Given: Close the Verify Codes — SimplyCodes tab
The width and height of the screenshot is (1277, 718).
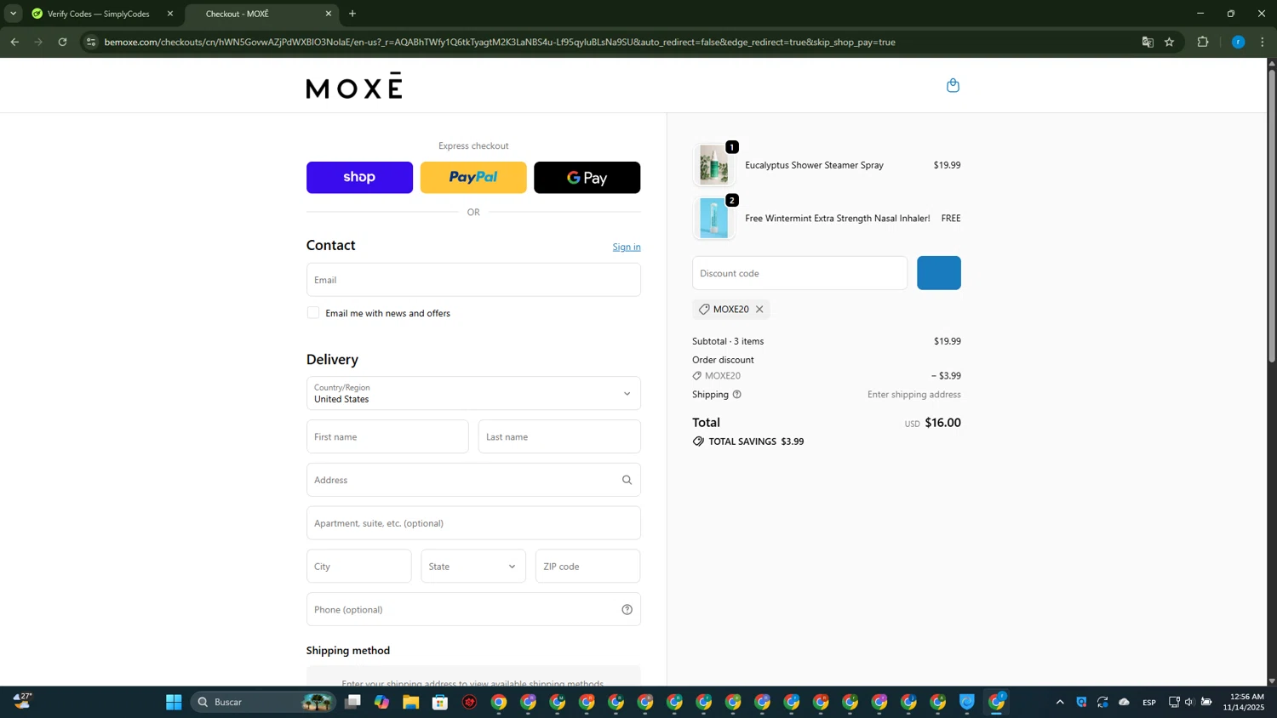Looking at the screenshot, I should pos(170,14).
